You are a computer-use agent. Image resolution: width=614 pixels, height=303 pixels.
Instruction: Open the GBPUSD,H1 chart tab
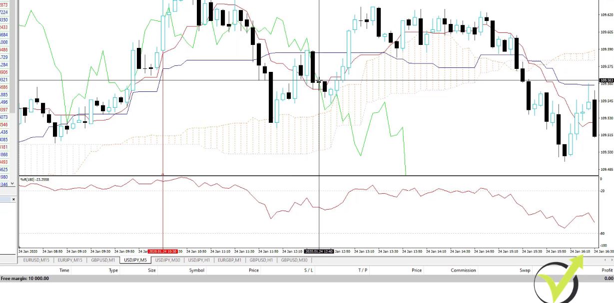pos(261,260)
